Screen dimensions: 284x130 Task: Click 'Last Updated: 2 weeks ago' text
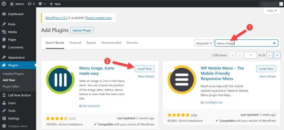pos(258,115)
